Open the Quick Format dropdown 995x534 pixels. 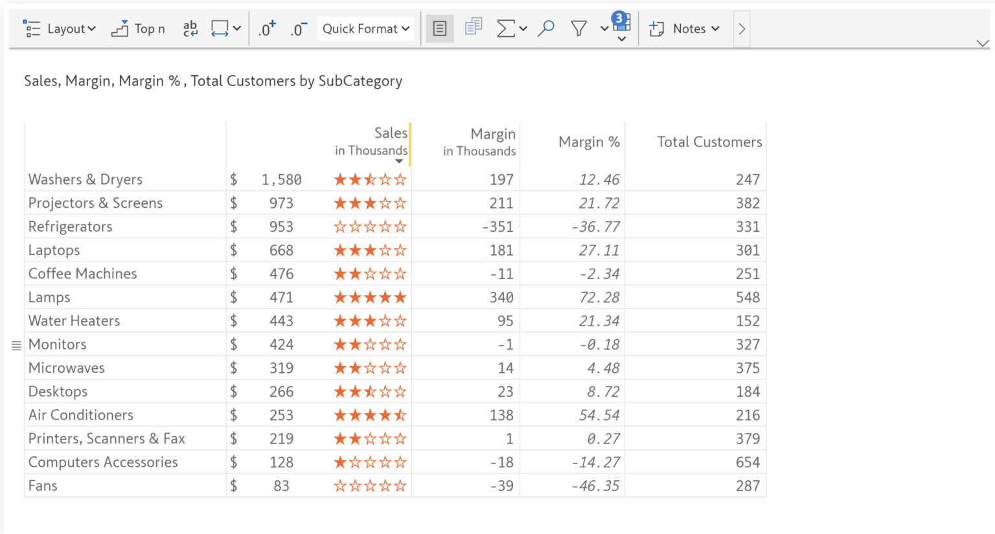pos(365,28)
